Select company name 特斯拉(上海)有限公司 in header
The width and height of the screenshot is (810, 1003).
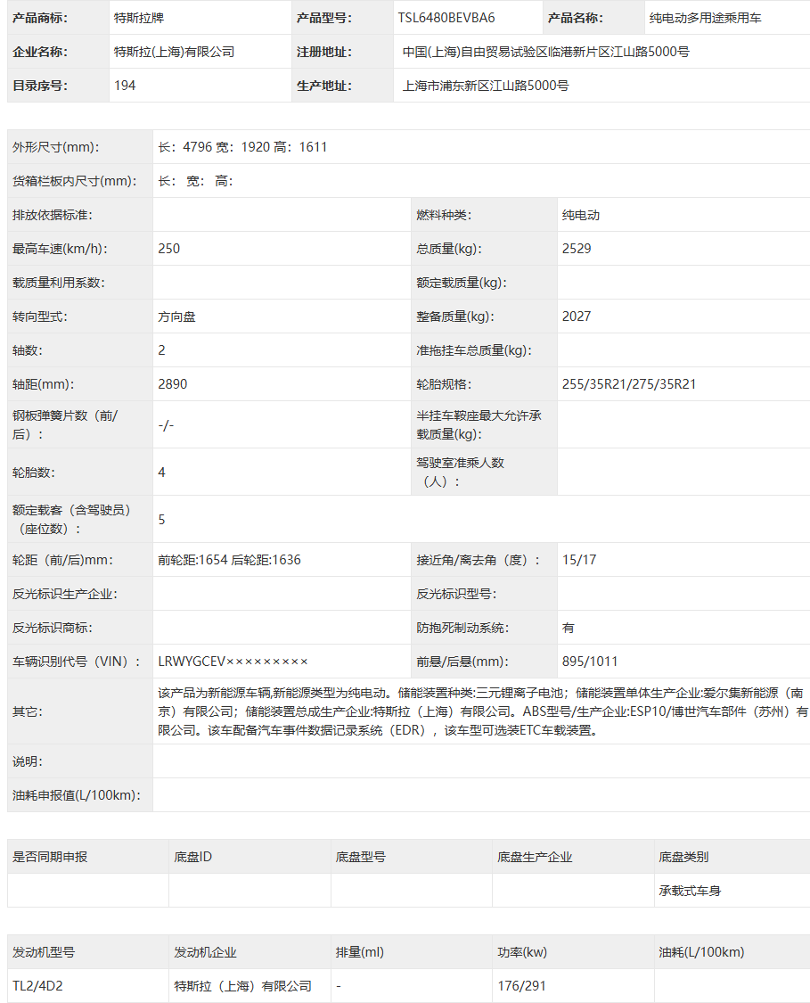click(174, 52)
